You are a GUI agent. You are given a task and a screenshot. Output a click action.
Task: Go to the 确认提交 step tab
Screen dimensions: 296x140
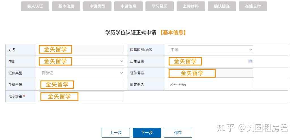[222, 6]
